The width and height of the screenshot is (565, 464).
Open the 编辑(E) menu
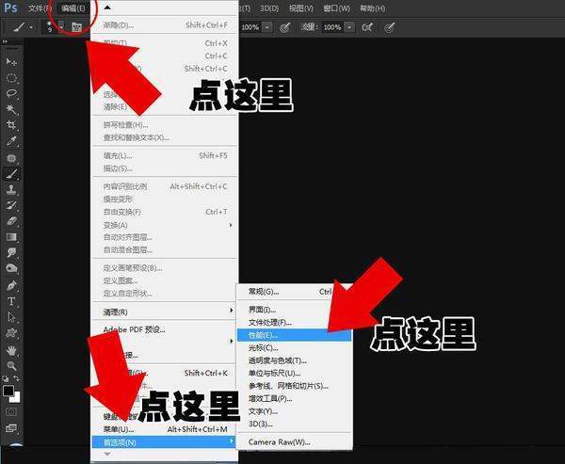pos(72,8)
